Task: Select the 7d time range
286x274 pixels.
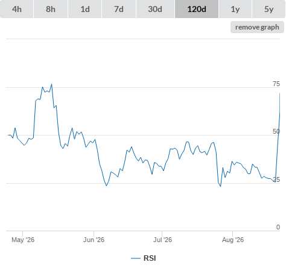Action: 119,9
